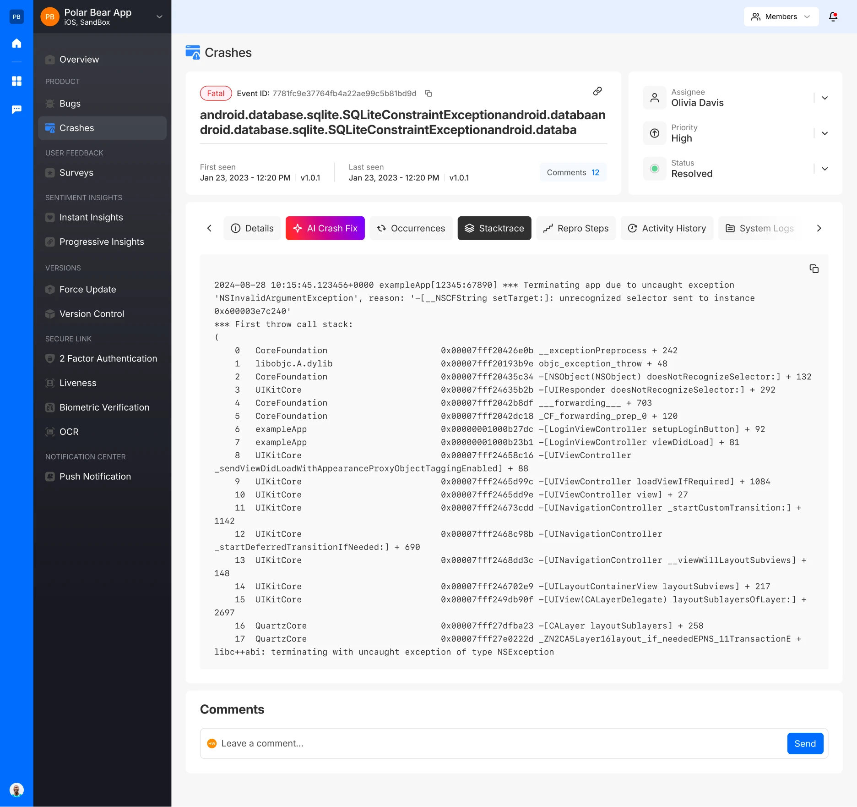Image resolution: width=857 pixels, height=807 pixels.
Task: Click the notification bell icon
Action: [833, 17]
